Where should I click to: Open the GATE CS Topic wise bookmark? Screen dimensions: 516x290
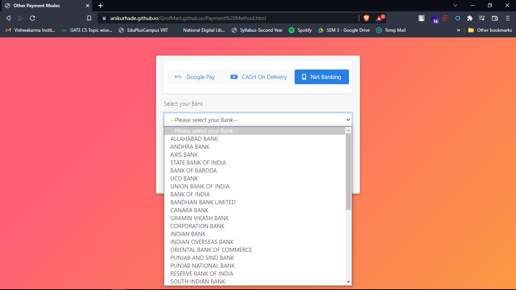(87, 30)
